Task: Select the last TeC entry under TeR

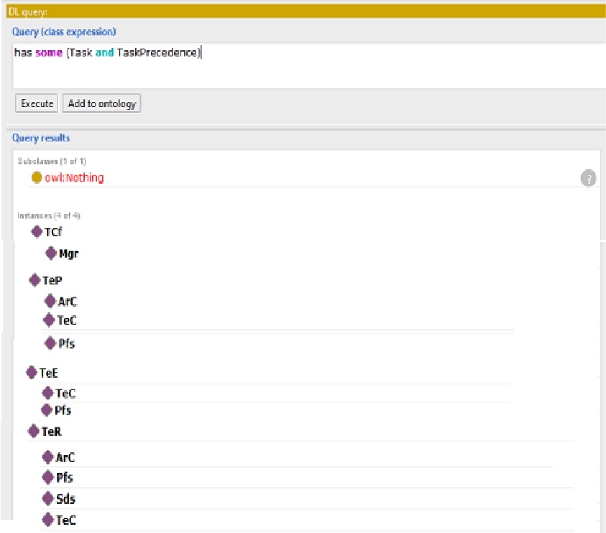Action: 66,520
